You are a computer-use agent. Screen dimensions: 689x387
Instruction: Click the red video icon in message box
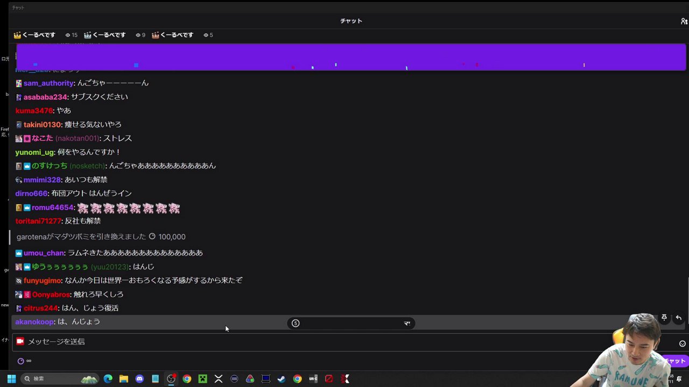pos(20,341)
